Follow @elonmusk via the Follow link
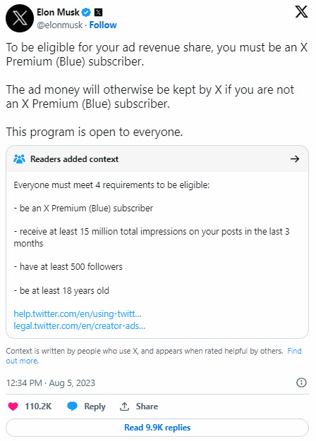 [x=103, y=25]
